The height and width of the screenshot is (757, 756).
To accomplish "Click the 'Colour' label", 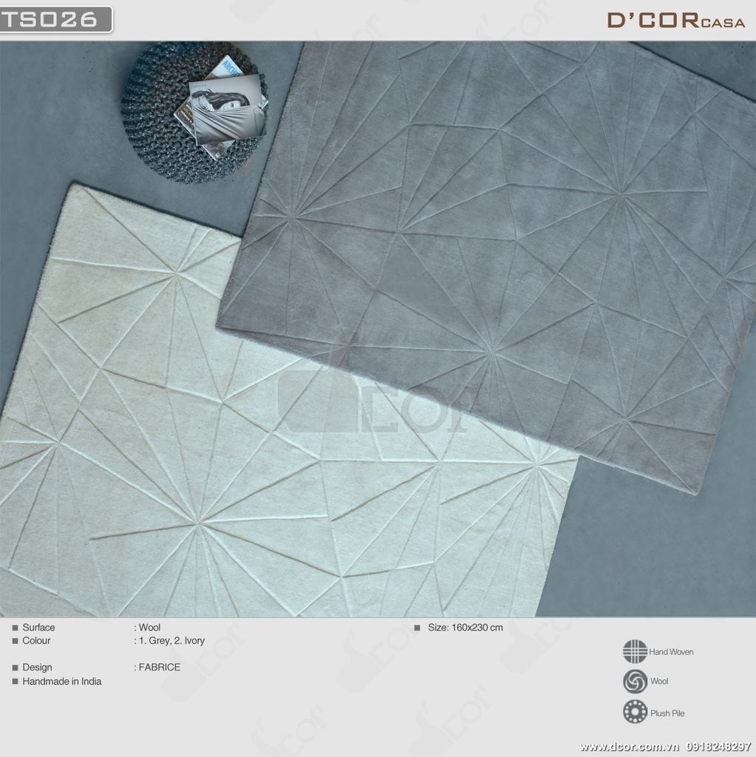I will coord(36,640).
